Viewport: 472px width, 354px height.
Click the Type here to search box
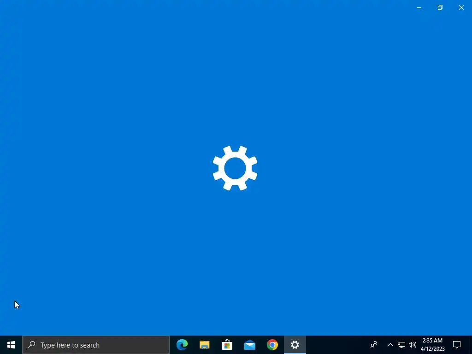(96, 345)
